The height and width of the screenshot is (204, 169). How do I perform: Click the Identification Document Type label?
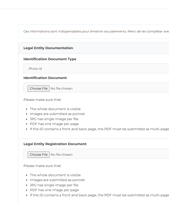point(50,59)
